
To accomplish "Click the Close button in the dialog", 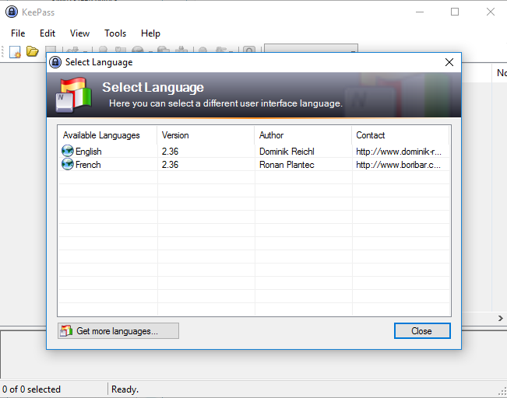I will 422,331.
